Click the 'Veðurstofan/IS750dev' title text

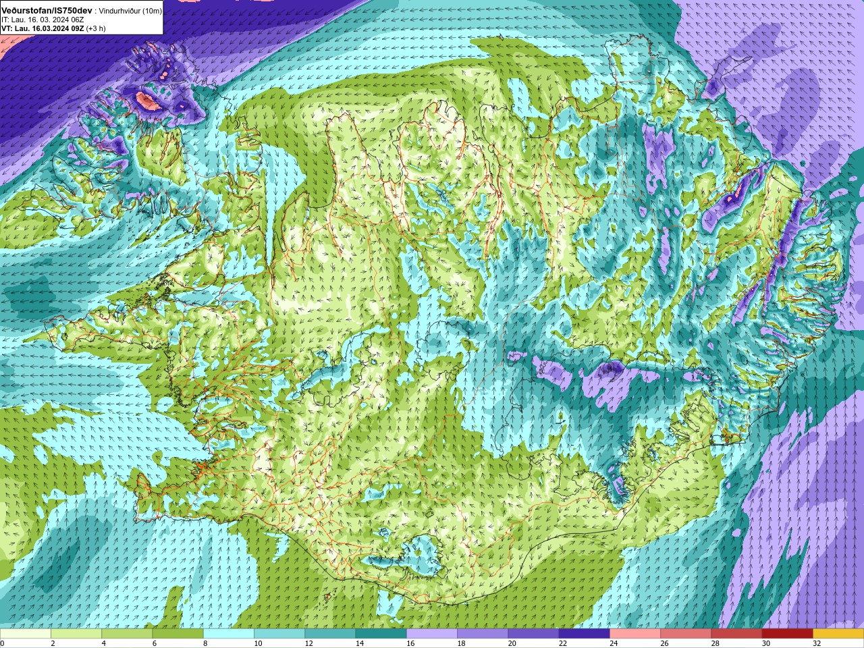47,11
